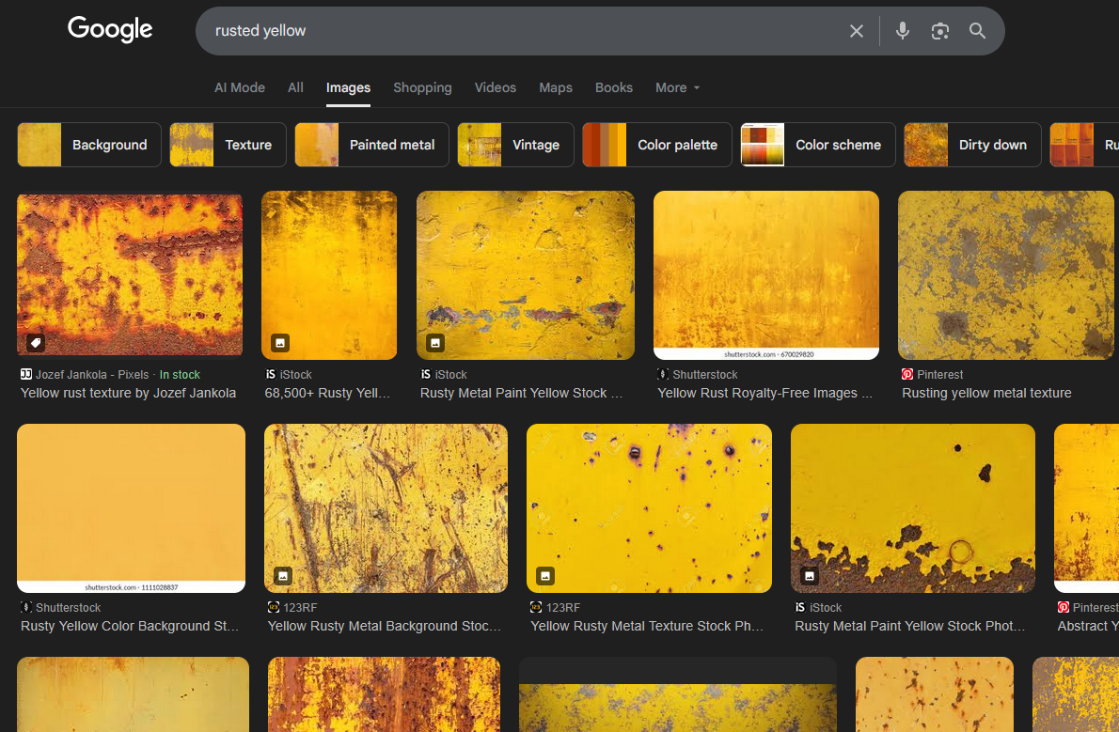Image resolution: width=1119 pixels, height=732 pixels.
Task: Click into the rusted yellow search field
Action: pos(517,31)
